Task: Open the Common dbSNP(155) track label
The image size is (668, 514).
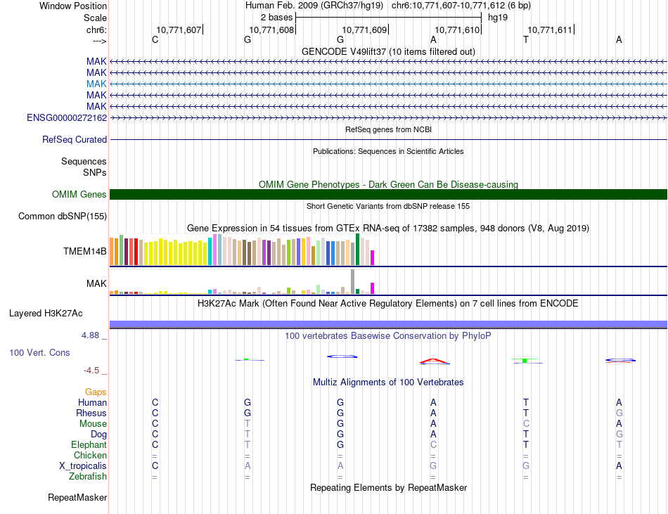Action: coord(63,217)
